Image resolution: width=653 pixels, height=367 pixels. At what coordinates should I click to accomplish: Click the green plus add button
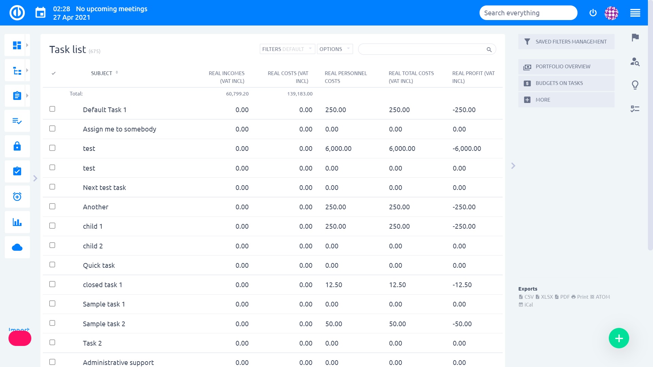[x=619, y=338]
